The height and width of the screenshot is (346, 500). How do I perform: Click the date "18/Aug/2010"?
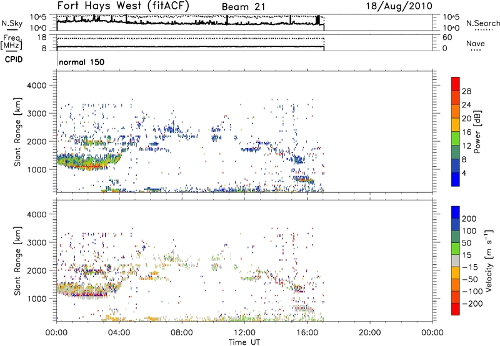pos(399,6)
